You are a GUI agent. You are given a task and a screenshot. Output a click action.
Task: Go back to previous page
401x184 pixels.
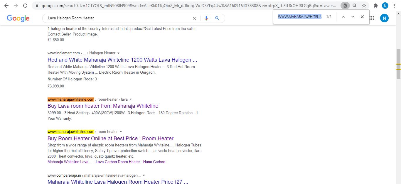click(x=6, y=6)
